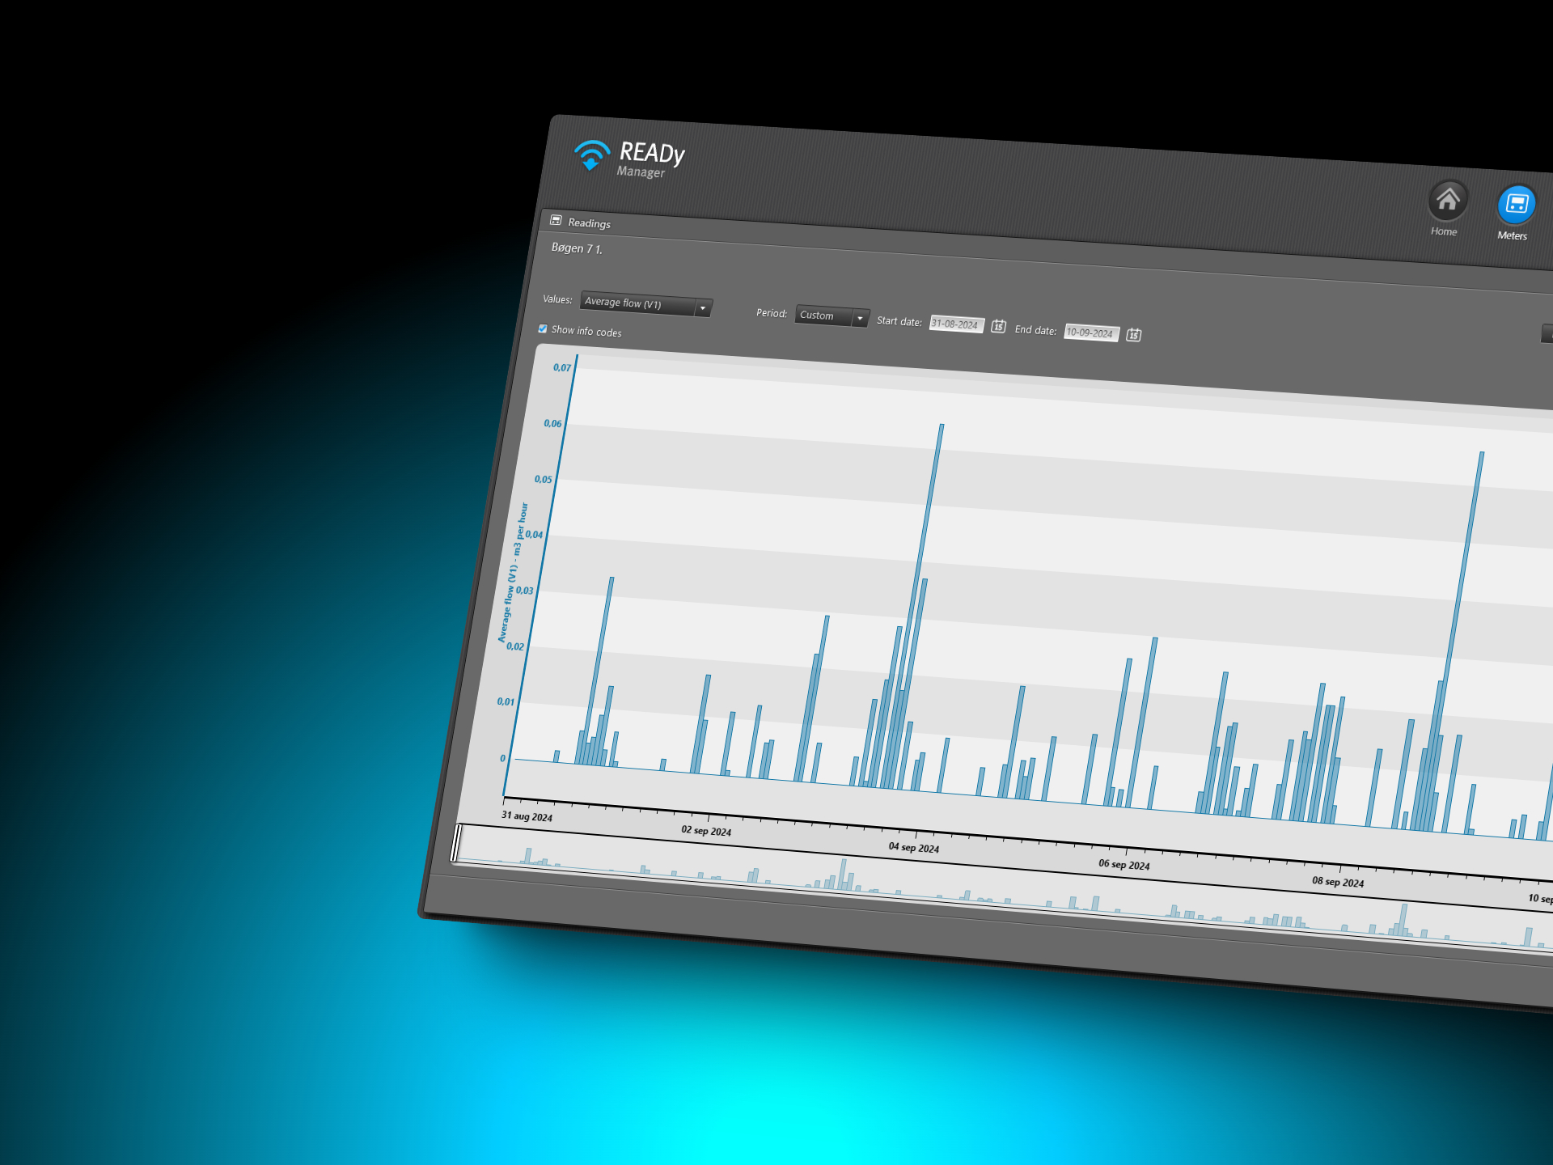Click the Readings tab label
The width and height of the screenshot is (1553, 1165).
point(589,223)
